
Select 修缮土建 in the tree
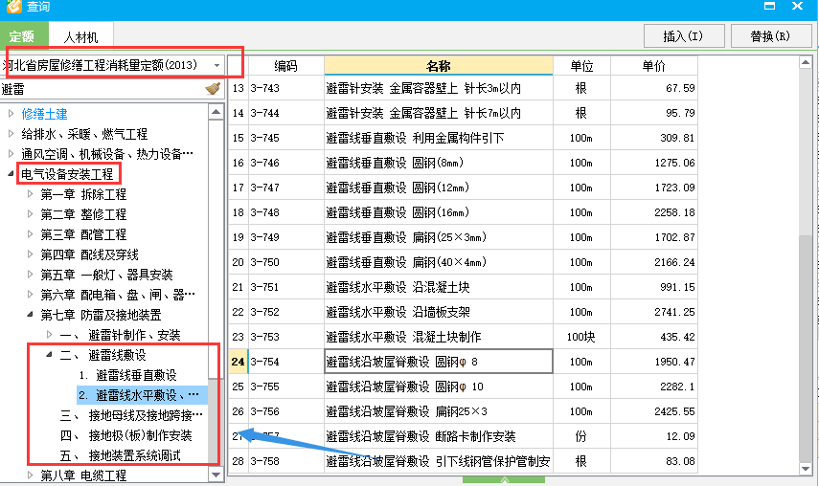pos(44,114)
